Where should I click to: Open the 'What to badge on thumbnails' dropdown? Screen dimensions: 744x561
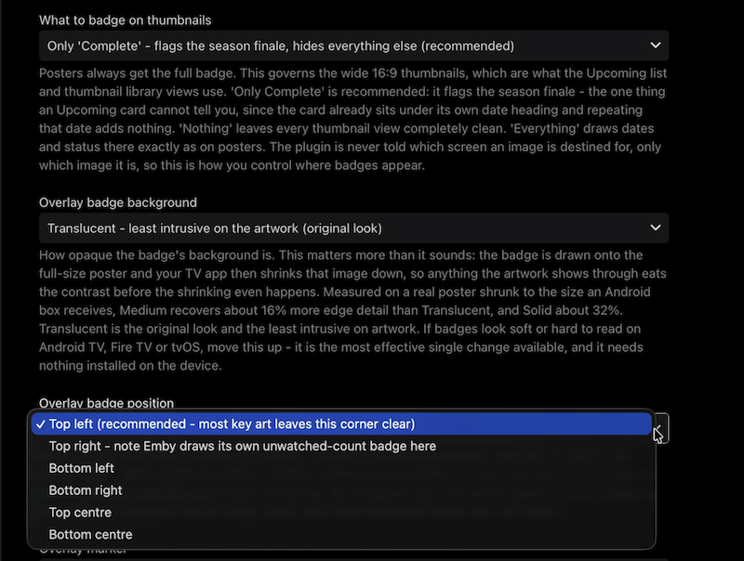pyautogui.click(x=353, y=46)
